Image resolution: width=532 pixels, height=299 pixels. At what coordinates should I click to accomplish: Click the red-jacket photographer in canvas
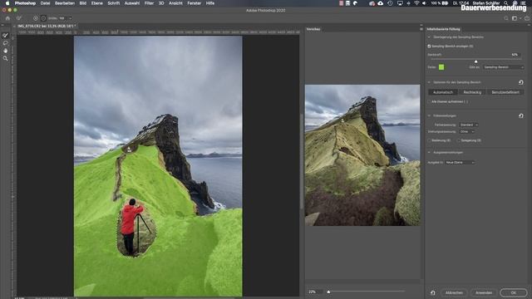[131, 227]
